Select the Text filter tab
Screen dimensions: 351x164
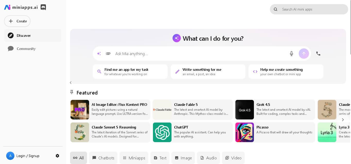160,158
